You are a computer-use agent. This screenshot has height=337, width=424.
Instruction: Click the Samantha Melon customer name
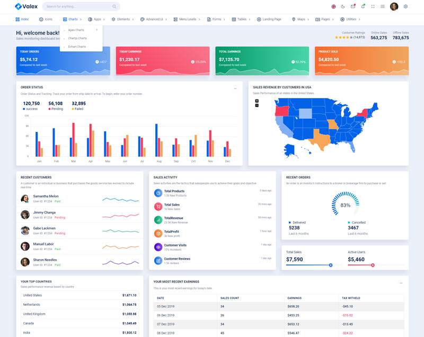click(46, 196)
